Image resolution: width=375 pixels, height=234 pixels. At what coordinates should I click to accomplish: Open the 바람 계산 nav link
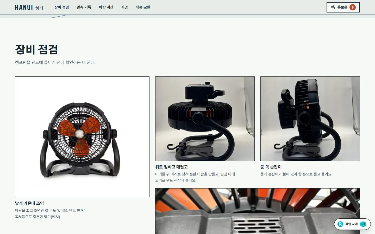(x=106, y=7)
